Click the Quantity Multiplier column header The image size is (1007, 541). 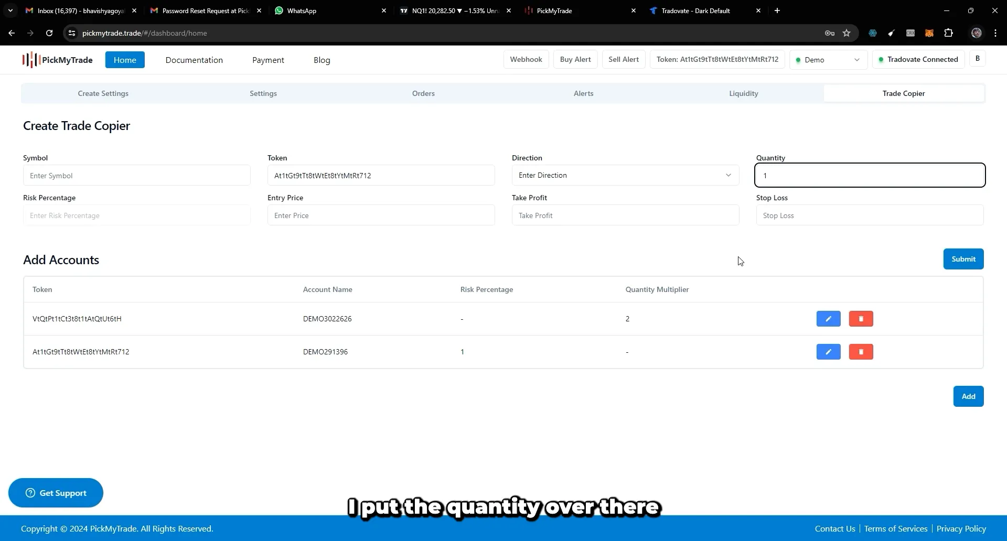point(657,289)
